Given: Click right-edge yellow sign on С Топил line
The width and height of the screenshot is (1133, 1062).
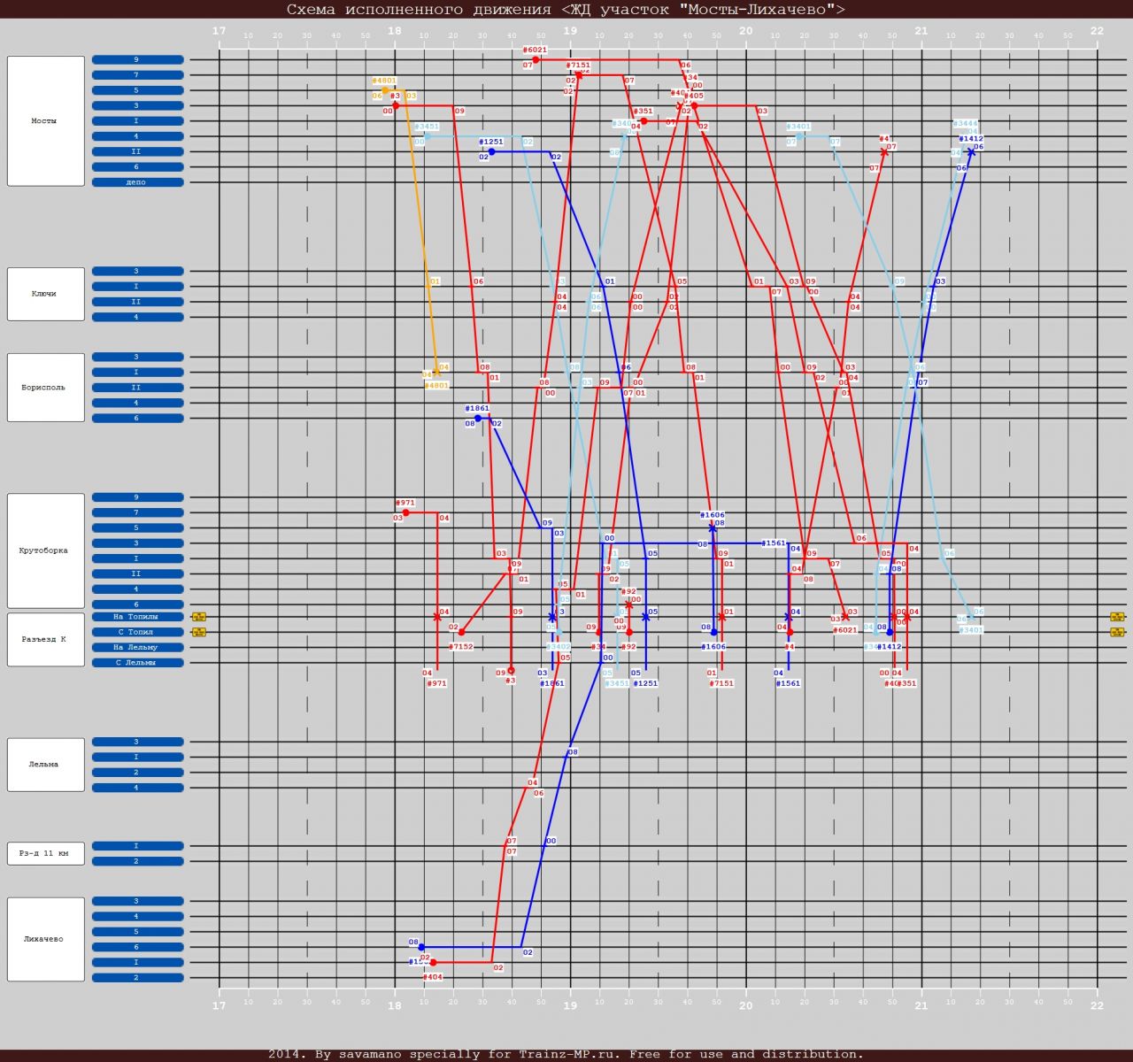Looking at the screenshot, I should pos(1117,632).
